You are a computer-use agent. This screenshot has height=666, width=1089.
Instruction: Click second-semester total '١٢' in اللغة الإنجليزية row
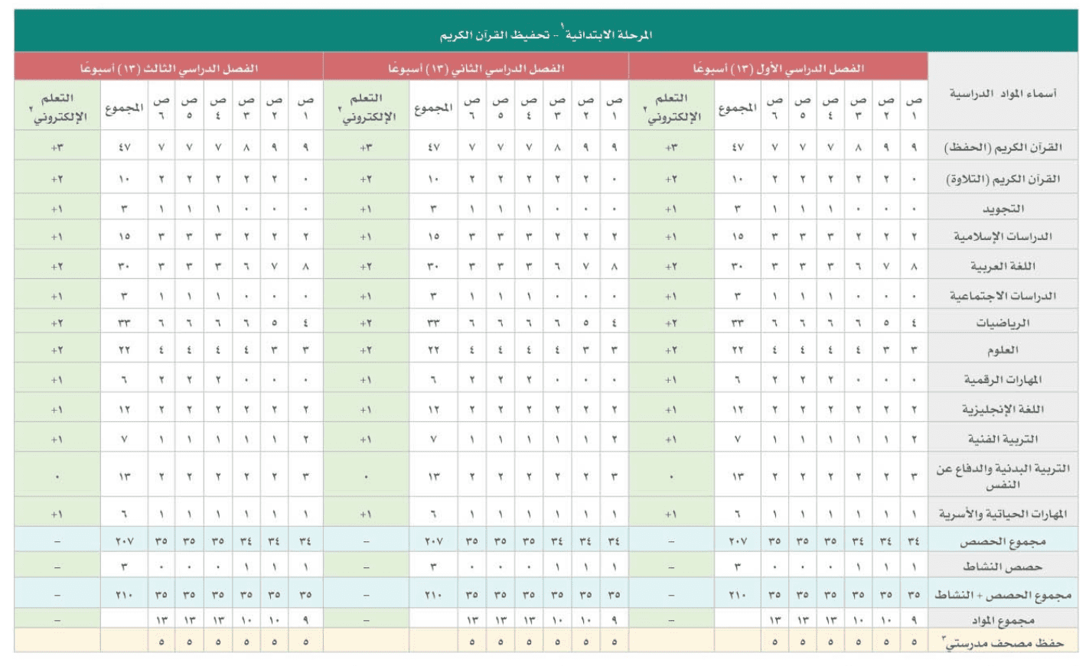tap(433, 410)
